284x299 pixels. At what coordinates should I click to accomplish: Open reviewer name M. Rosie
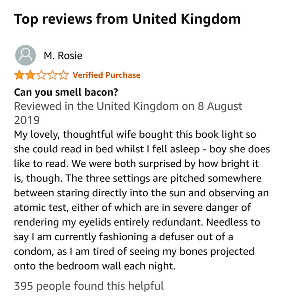(63, 56)
